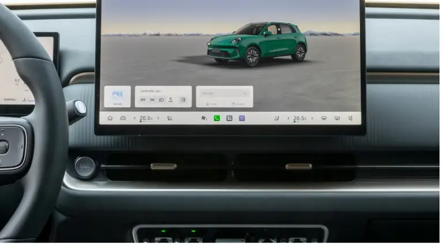Decrease driver temperature with left chevron

pos(134,118)
